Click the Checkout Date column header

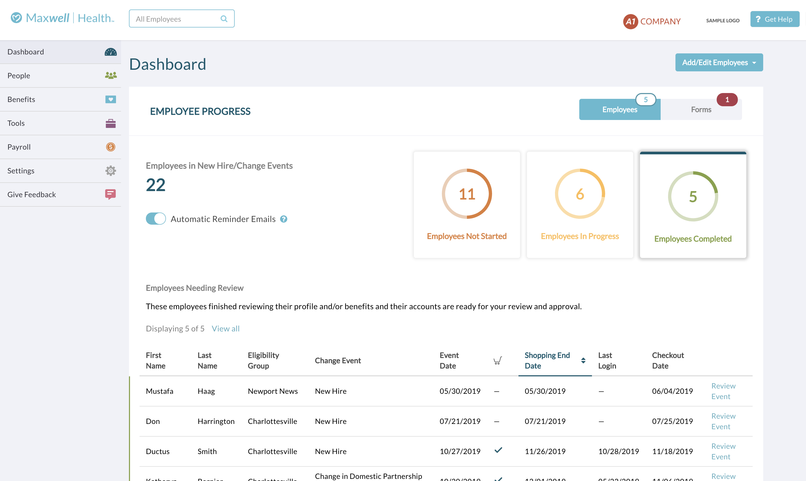coord(668,360)
